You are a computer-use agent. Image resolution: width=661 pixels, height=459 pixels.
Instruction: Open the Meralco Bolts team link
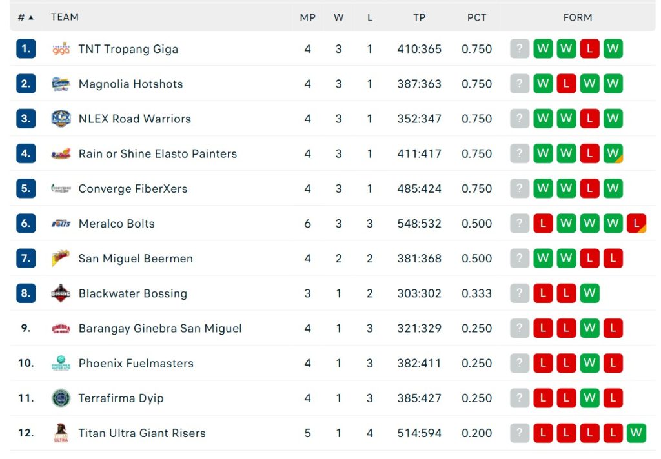116,224
